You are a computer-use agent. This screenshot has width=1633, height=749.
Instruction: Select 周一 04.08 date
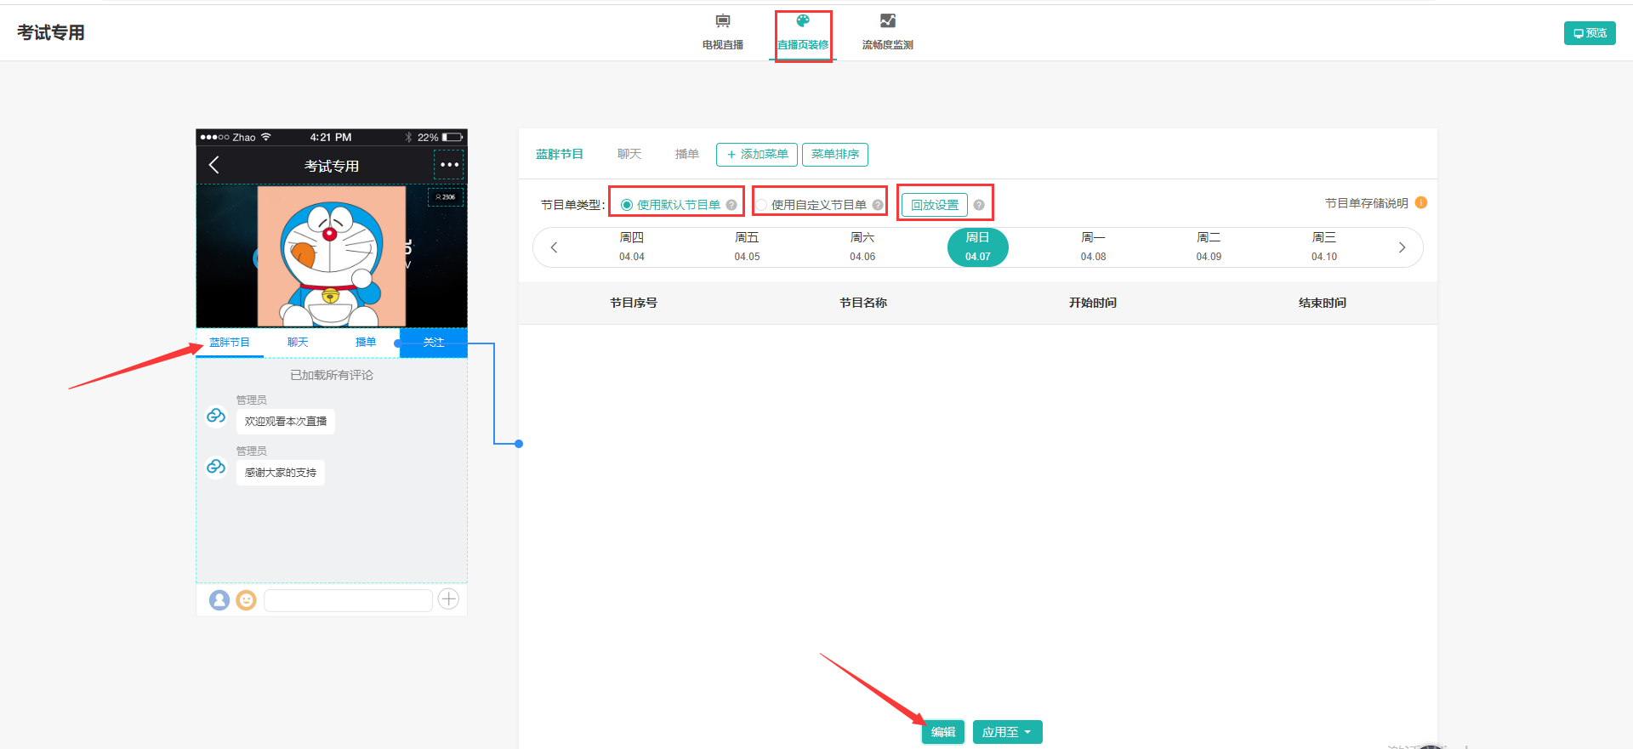tap(1094, 247)
